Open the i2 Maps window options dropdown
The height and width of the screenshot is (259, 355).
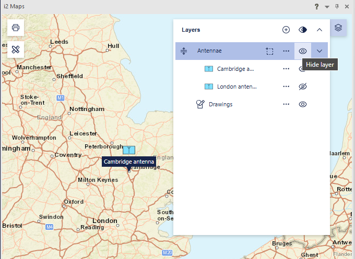coord(327,6)
